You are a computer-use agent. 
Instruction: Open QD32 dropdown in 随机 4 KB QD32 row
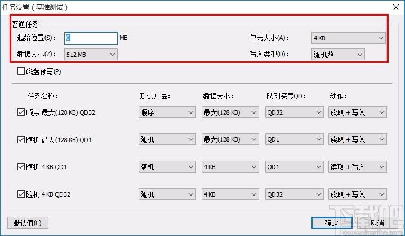294,194
